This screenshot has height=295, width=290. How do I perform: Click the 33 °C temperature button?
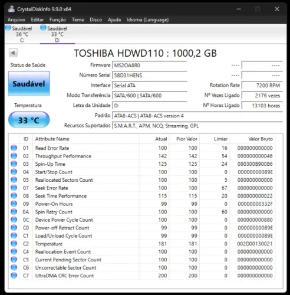pos(29,120)
